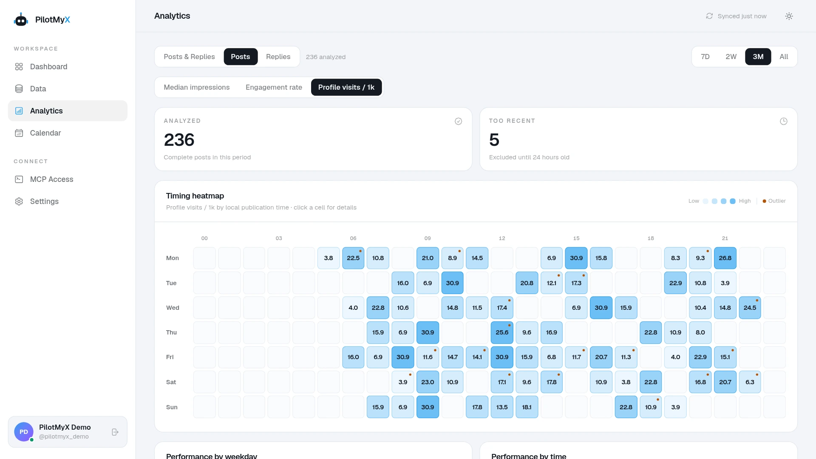Click the Friday 14.1 heatmap cell
Image resolution: width=816 pixels, height=459 pixels.
pyautogui.click(x=477, y=357)
